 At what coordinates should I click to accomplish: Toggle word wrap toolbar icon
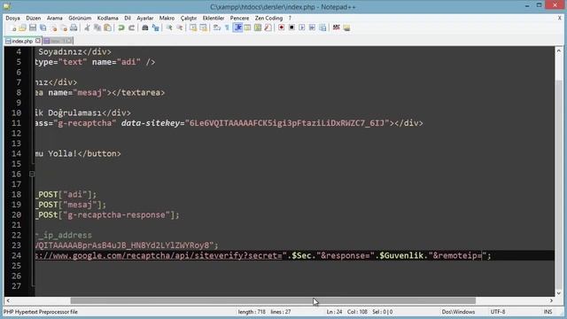(x=216, y=27)
